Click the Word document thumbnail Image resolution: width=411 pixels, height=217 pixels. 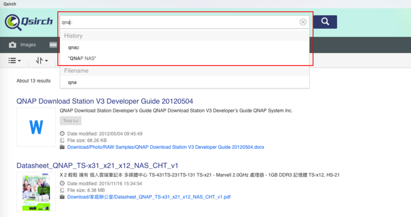[x=36, y=127]
